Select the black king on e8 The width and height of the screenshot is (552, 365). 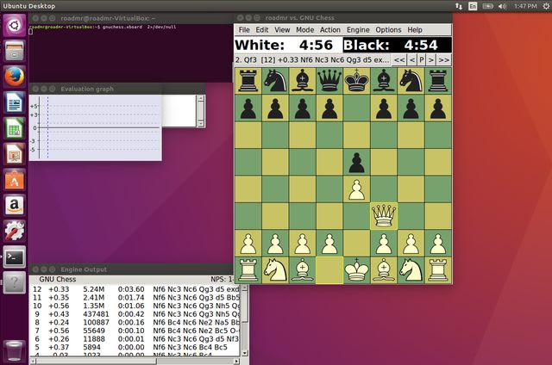pos(356,81)
